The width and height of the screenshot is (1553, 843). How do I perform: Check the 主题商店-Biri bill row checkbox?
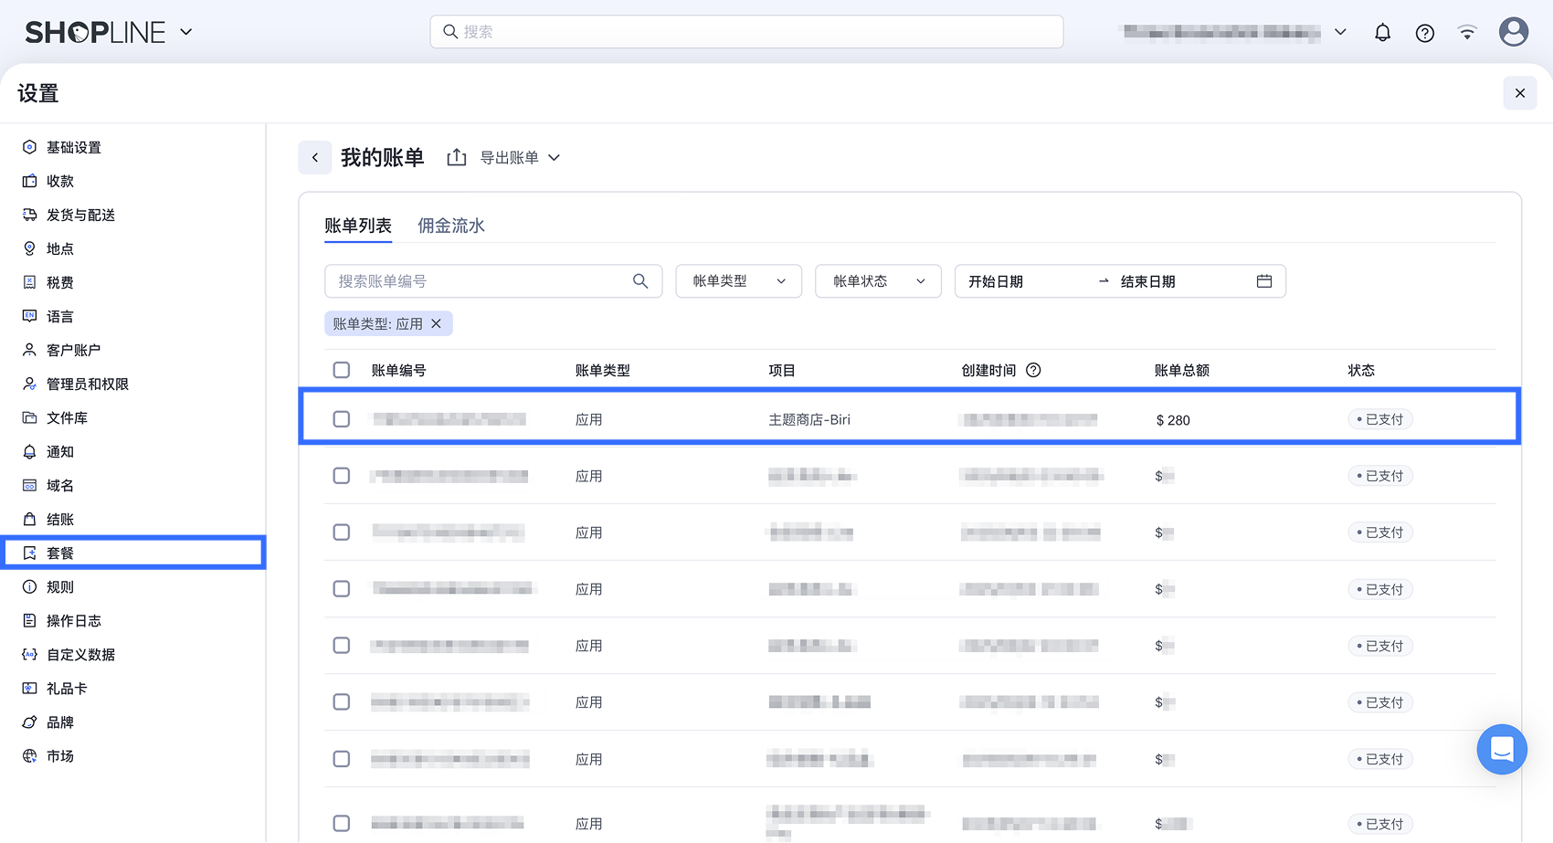coord(342,419)
